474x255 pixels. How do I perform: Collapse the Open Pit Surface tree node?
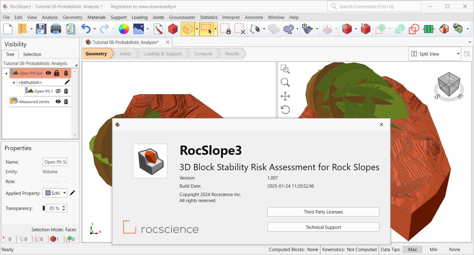6,73
